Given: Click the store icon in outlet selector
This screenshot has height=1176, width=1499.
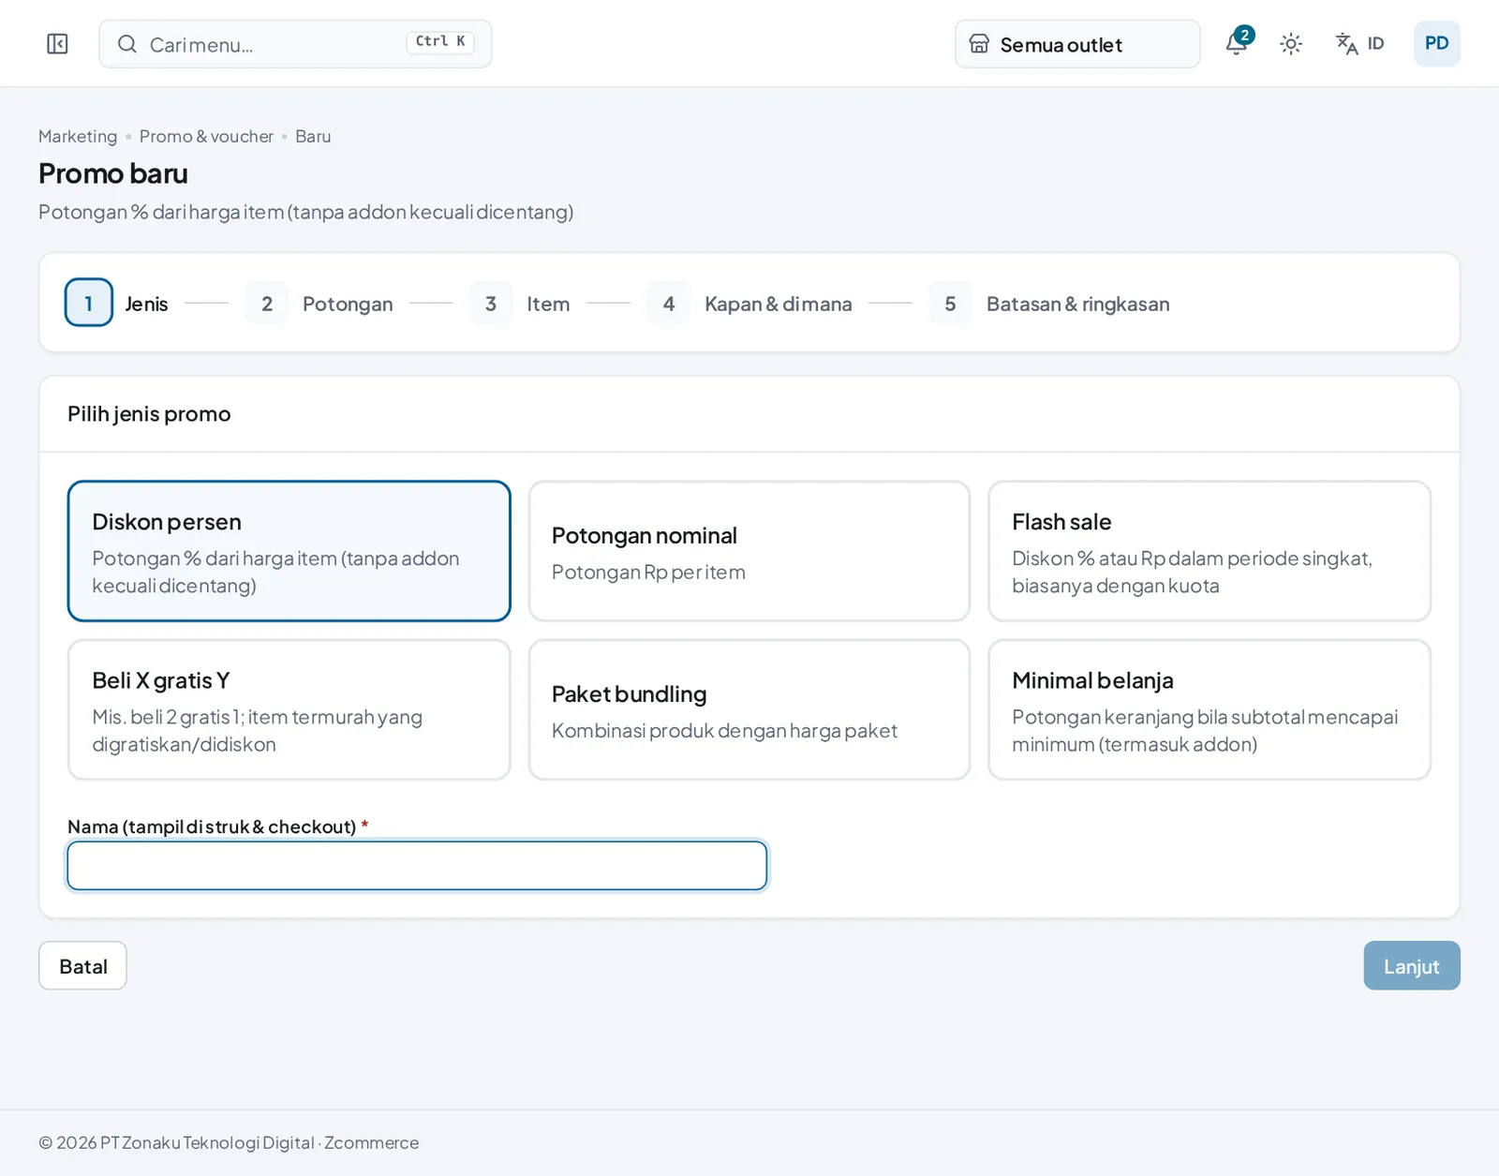Looking at the screenshot, I should click(x=979, y=44).
